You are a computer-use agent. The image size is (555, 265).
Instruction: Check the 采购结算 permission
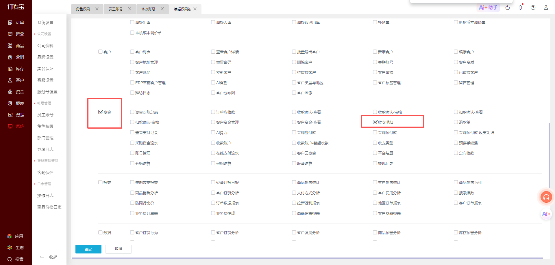(213, 163)
